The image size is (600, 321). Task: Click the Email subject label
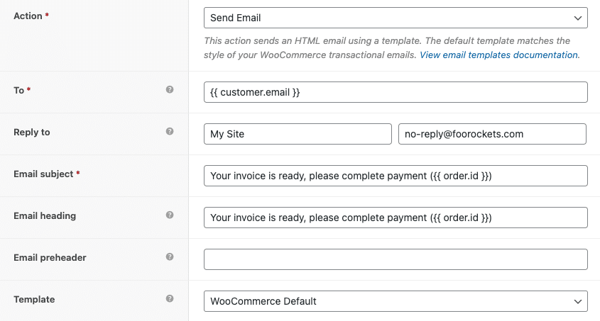click(43, 174)
